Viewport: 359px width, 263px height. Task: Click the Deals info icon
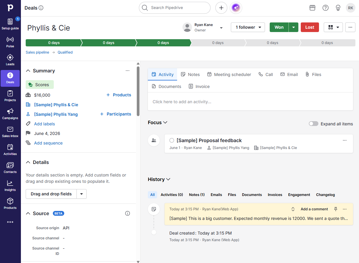point(41,8)
